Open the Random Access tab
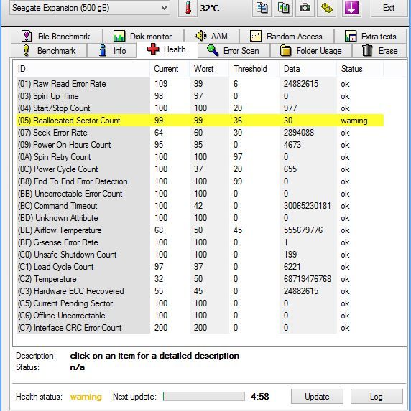 287,36
